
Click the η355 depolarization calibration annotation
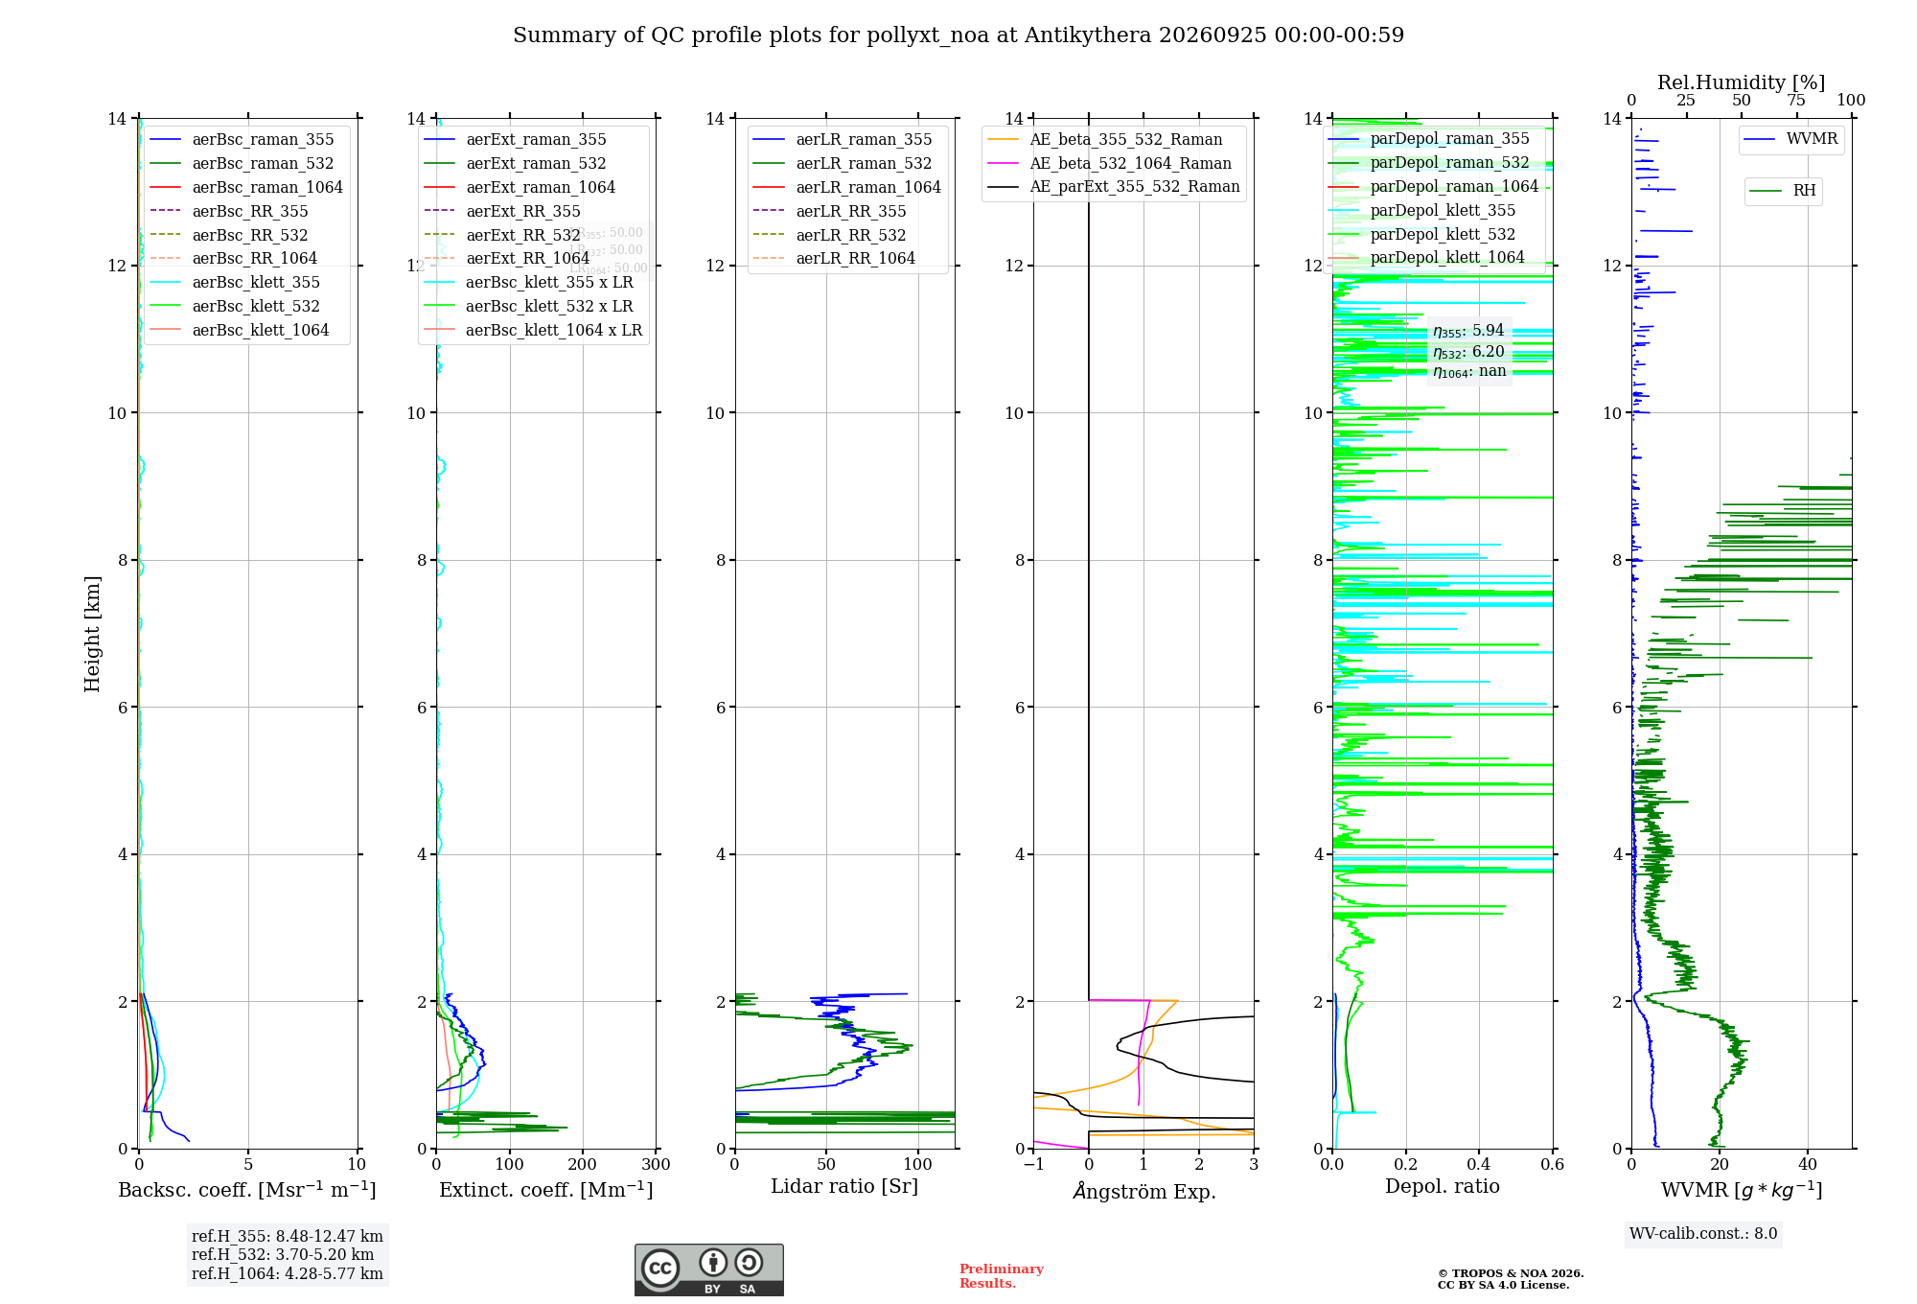tap(1468, 331)
